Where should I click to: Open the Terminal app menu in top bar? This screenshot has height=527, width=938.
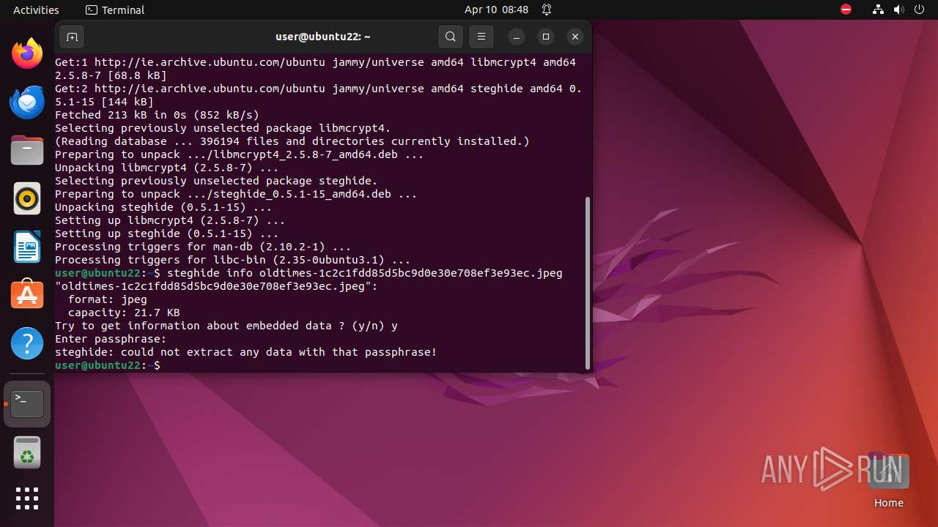click(115, 10)
